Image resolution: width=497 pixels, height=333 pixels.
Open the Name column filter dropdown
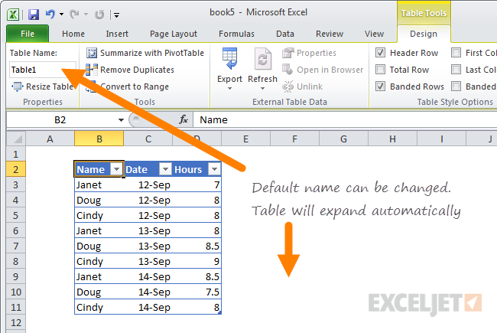coord(116,169)
